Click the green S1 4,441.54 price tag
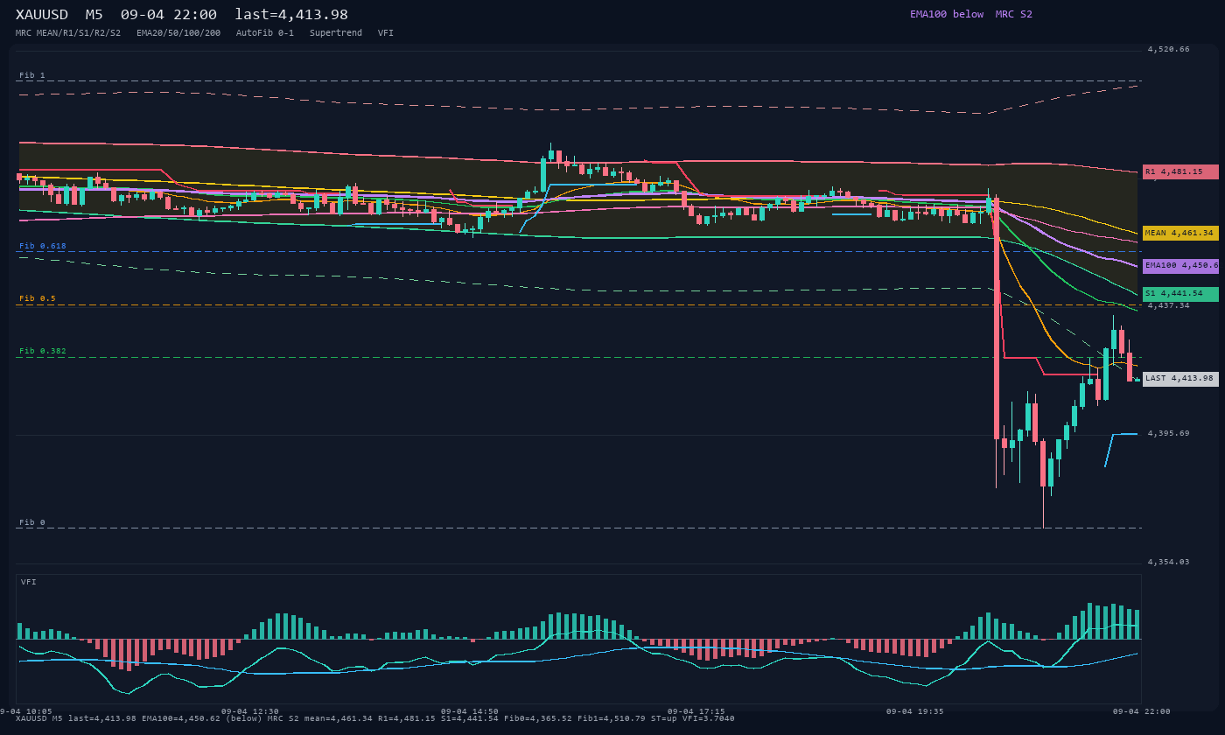 coord(1180,293)
